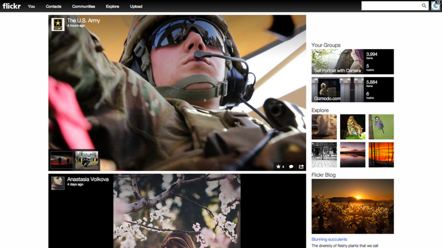Click the butterfly photo in Explore
The image size is (442, 248).
(x=353, y=127)
